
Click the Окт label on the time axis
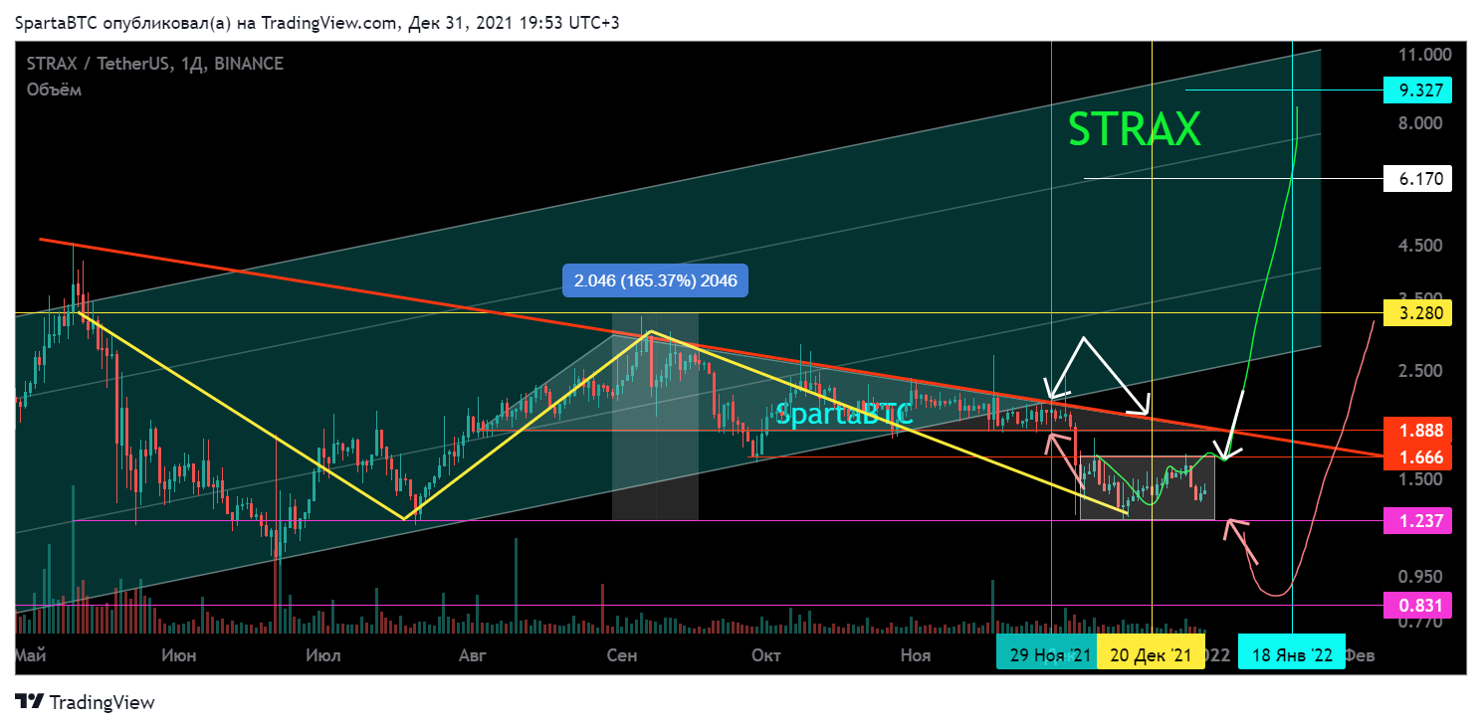click(766, 655)
